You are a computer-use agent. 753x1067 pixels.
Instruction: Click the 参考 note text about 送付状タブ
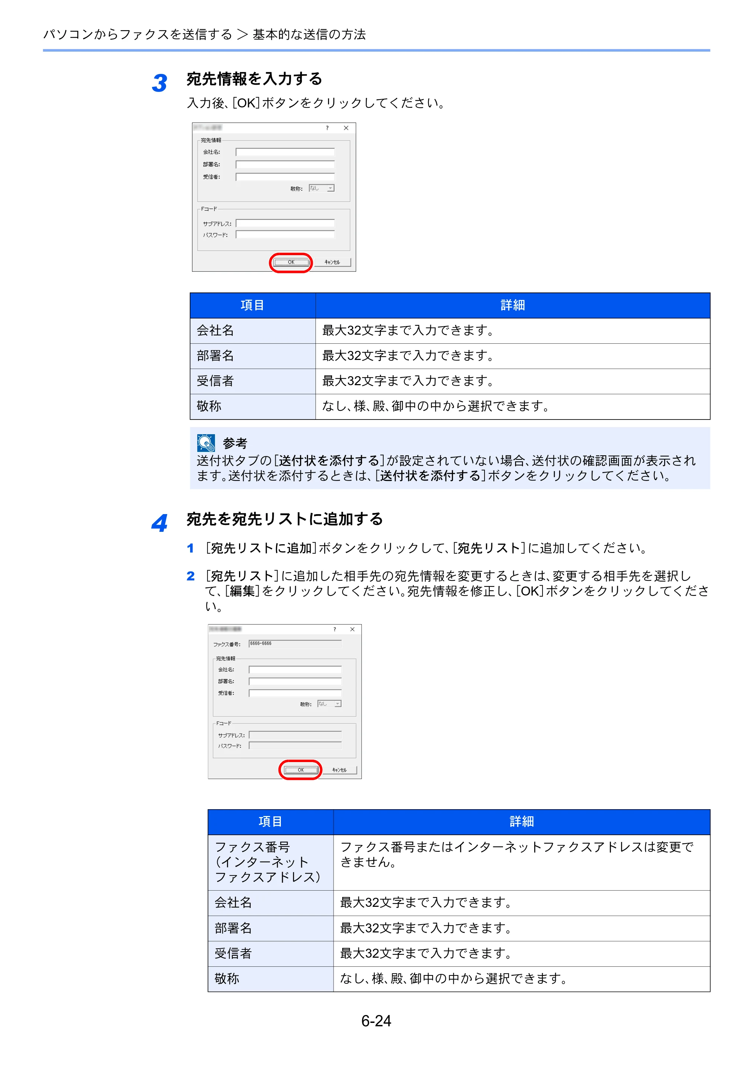point(446,468)
